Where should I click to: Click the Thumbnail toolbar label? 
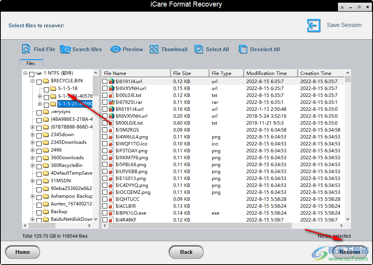tap(174, 49)
